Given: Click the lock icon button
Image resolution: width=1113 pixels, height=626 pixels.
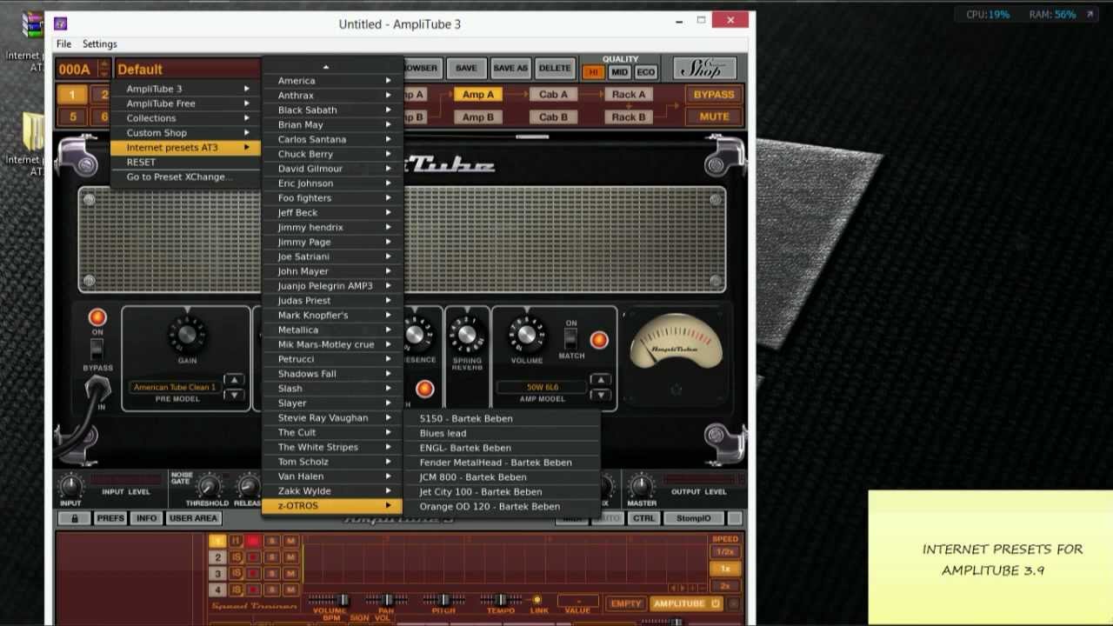Looking at the screenshot, I should 75,518.
